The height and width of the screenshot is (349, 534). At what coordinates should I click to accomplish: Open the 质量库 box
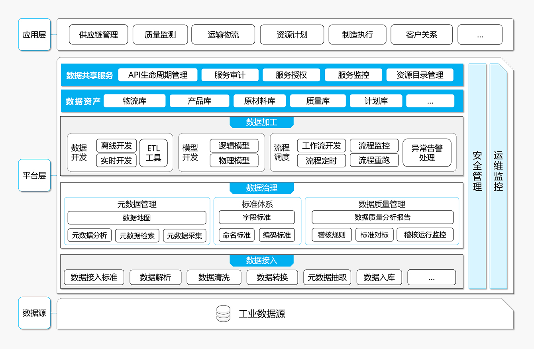318,101
